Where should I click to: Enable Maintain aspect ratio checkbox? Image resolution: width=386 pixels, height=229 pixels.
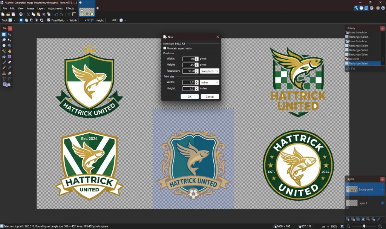coord(165,48)
